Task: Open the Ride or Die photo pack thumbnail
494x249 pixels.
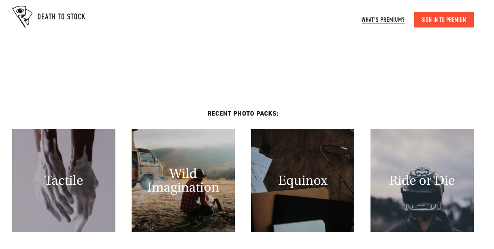Action: [x=422, y=180]
